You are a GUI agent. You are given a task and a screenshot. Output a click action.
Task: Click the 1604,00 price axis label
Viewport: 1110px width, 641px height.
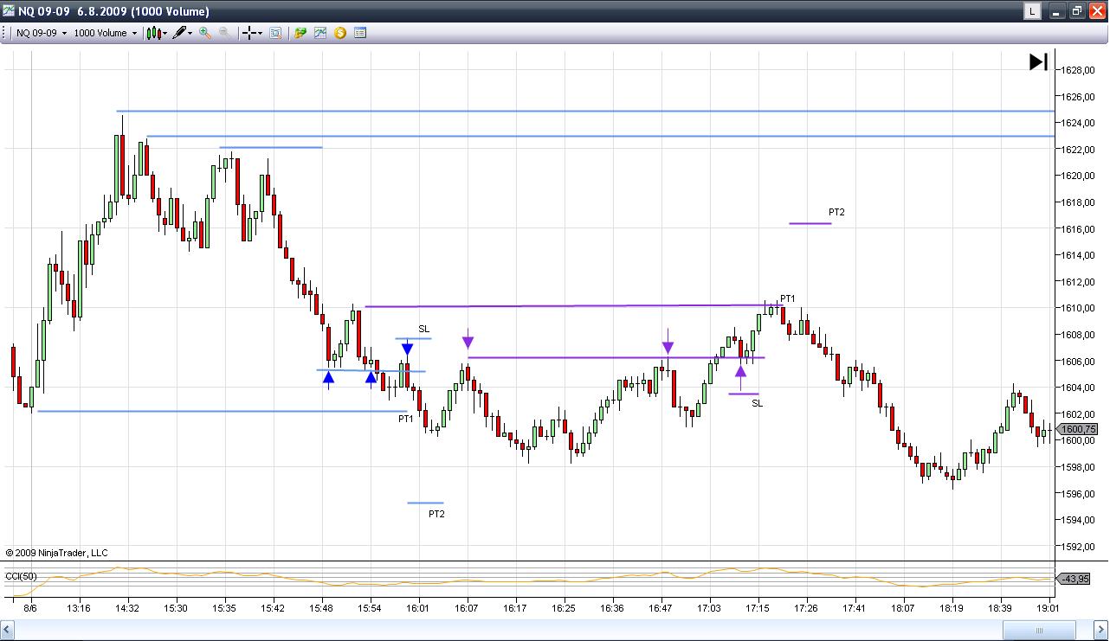point(1077,388)
